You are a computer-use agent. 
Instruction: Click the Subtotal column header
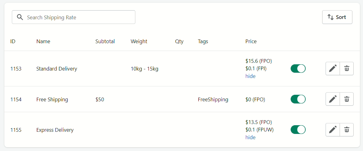point(105,42)
